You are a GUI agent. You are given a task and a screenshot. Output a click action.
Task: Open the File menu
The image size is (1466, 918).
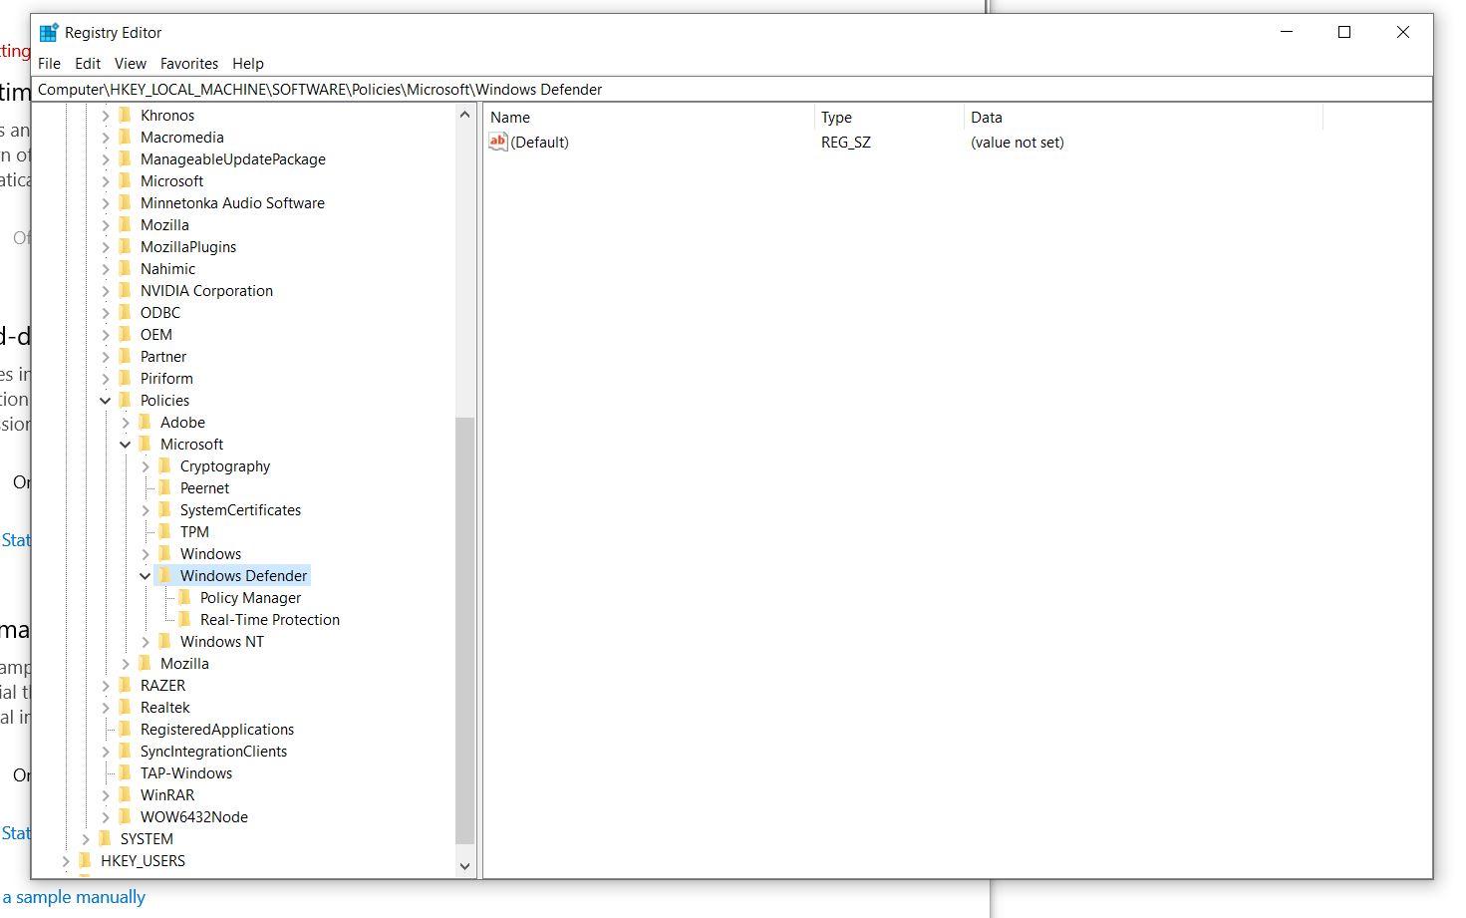point(49,63)
